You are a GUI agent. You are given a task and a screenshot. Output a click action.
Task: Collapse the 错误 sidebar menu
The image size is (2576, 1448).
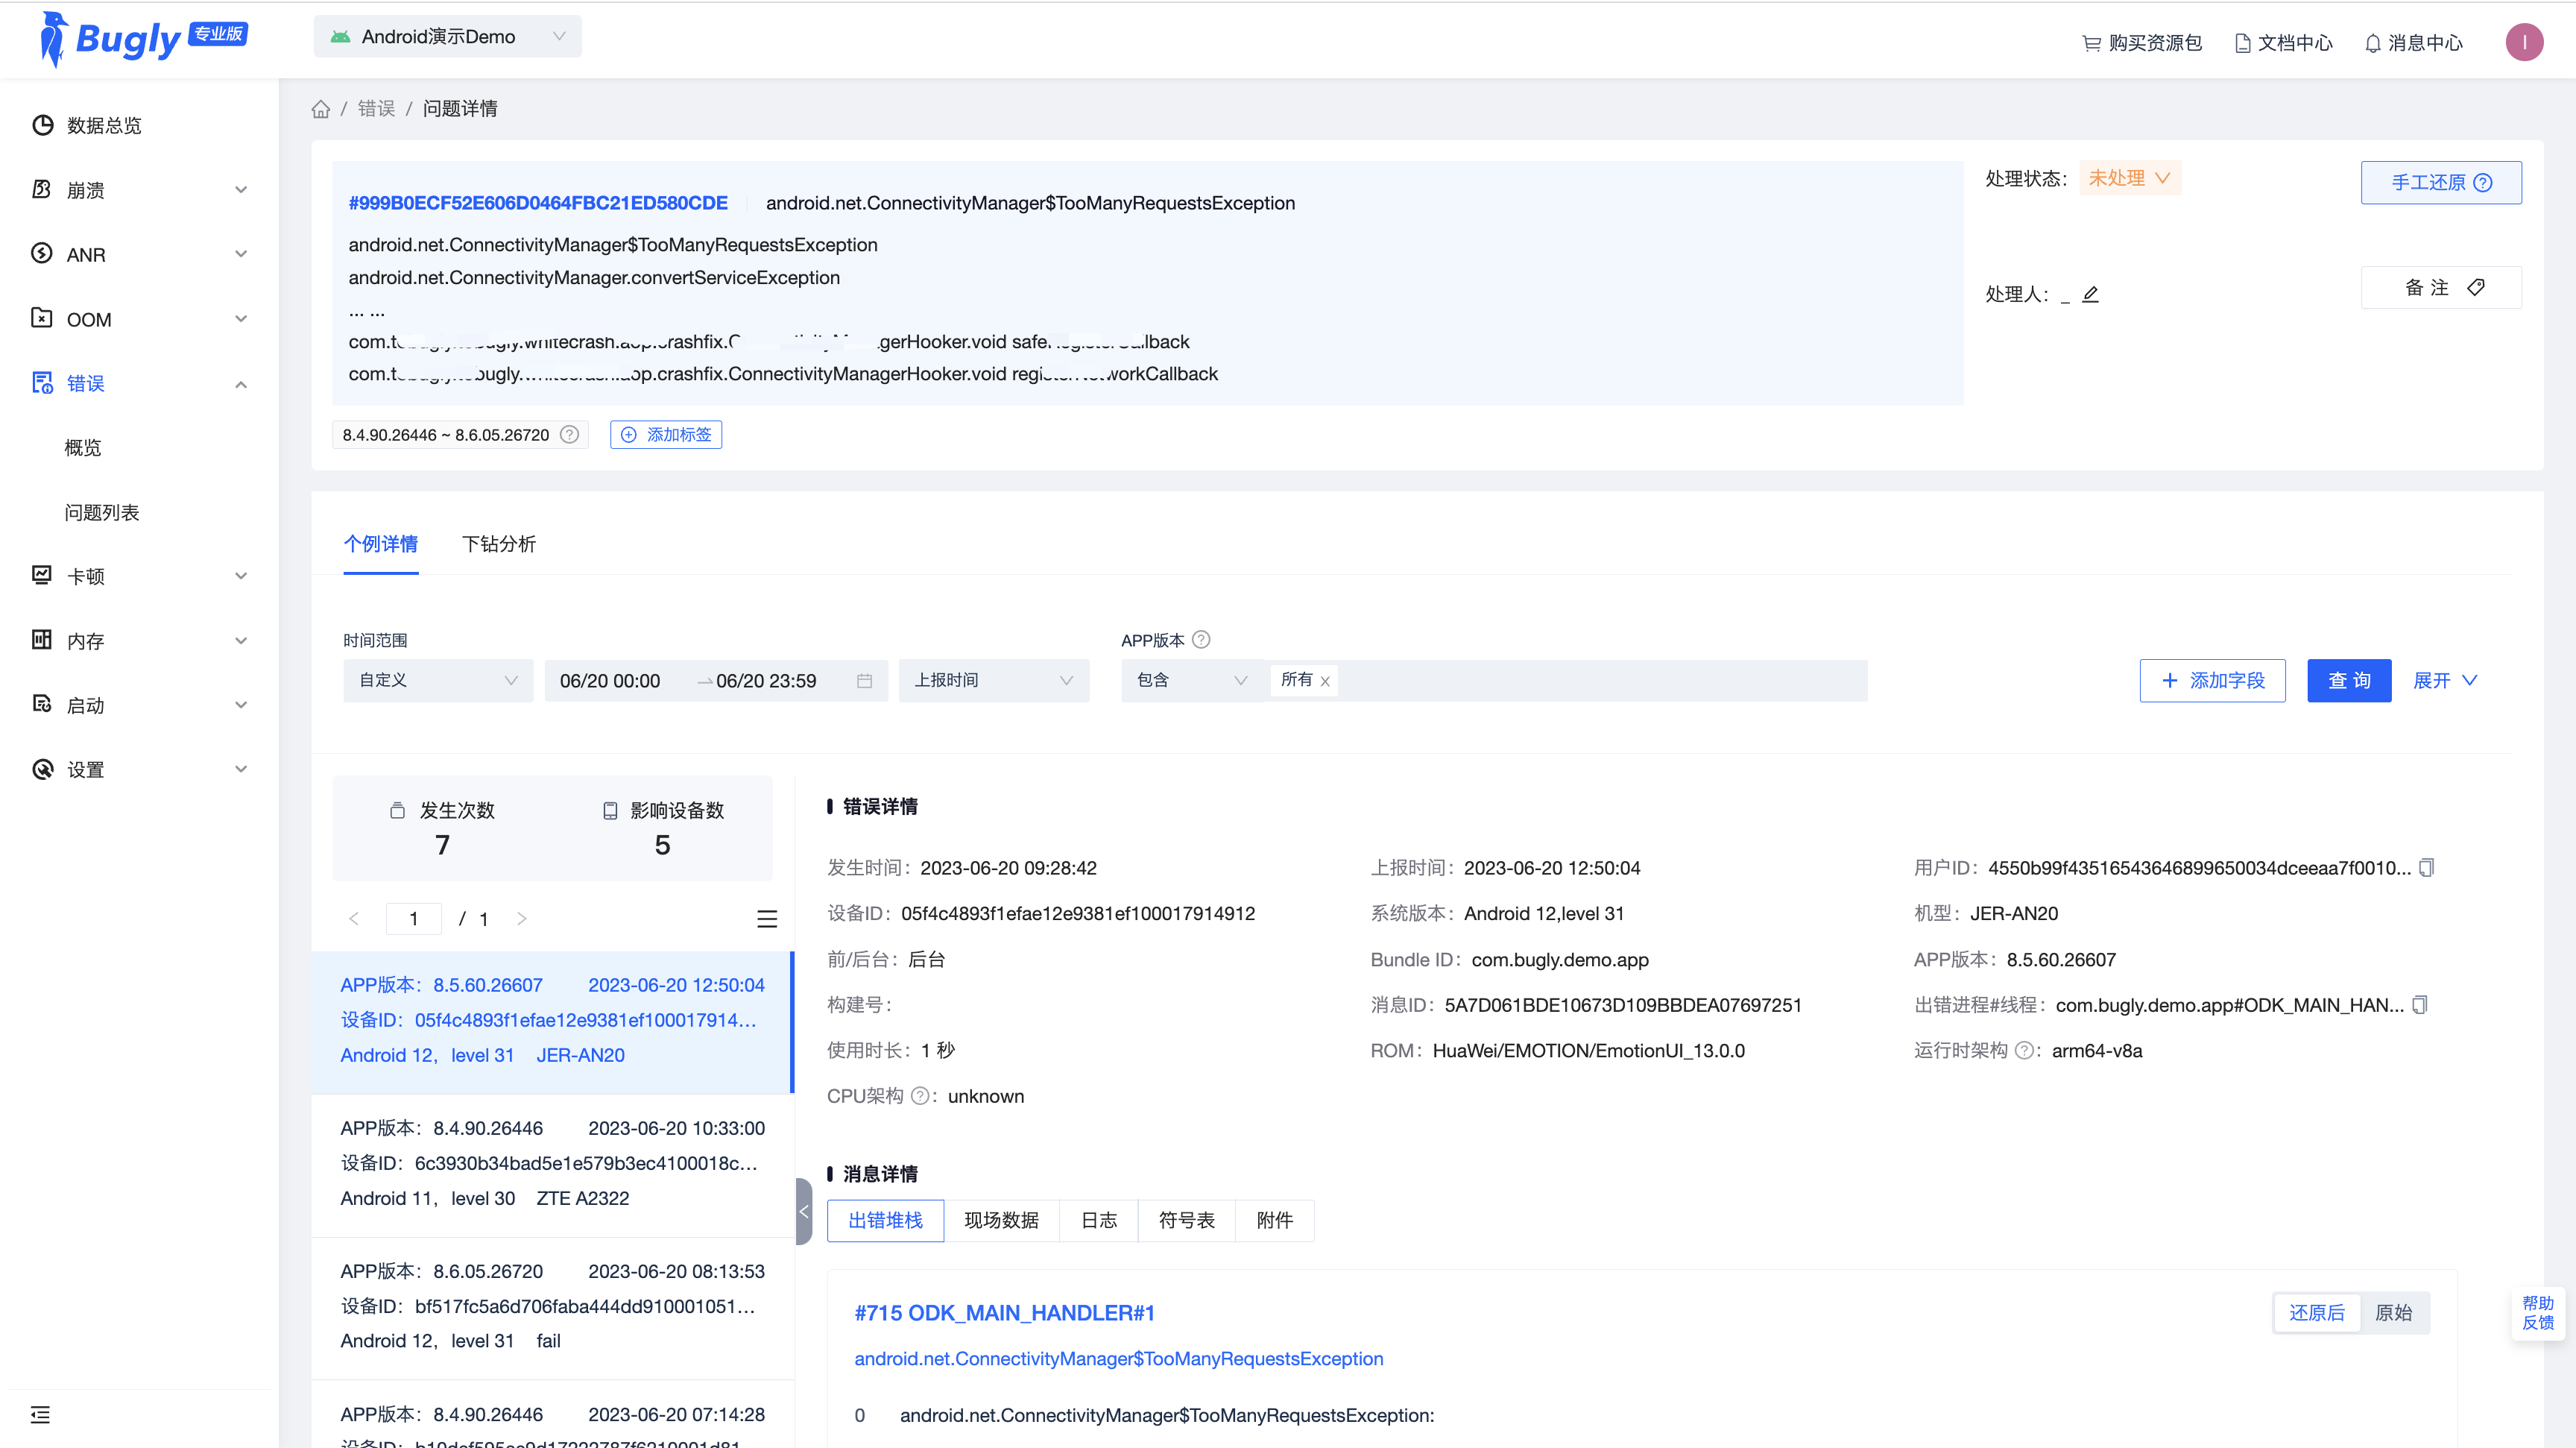click(x=139, y=383)
